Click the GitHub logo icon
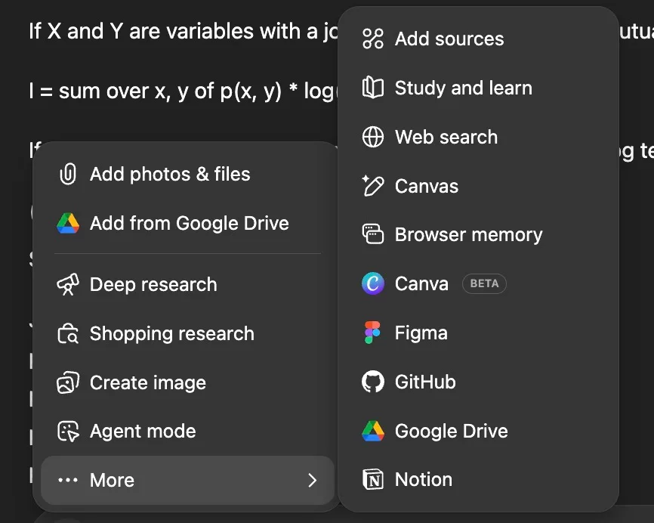Screen dimensions: 654x523 [372, 381]
